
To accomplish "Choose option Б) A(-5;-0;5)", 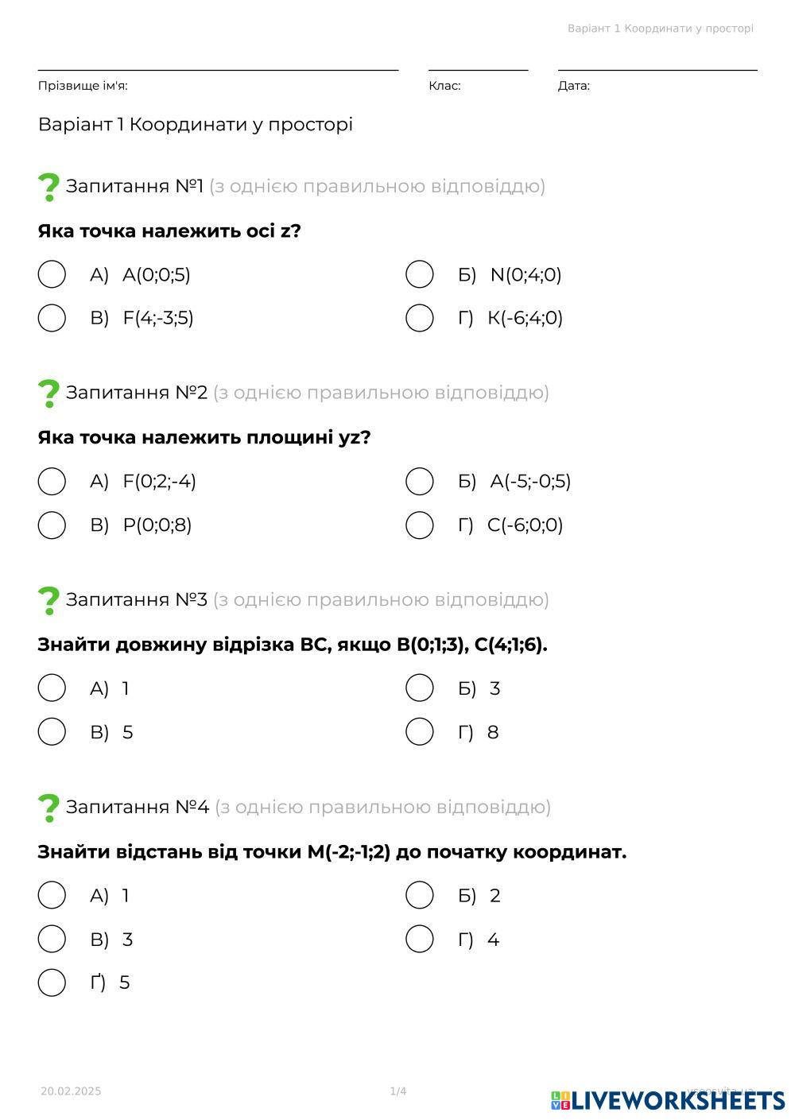I will 420,481.
